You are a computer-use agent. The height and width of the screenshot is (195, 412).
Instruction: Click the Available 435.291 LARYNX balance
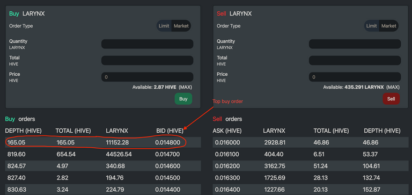[354, 87]
